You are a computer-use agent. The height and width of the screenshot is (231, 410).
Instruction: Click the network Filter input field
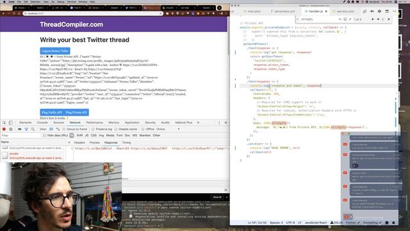click(x=21, y=135)
